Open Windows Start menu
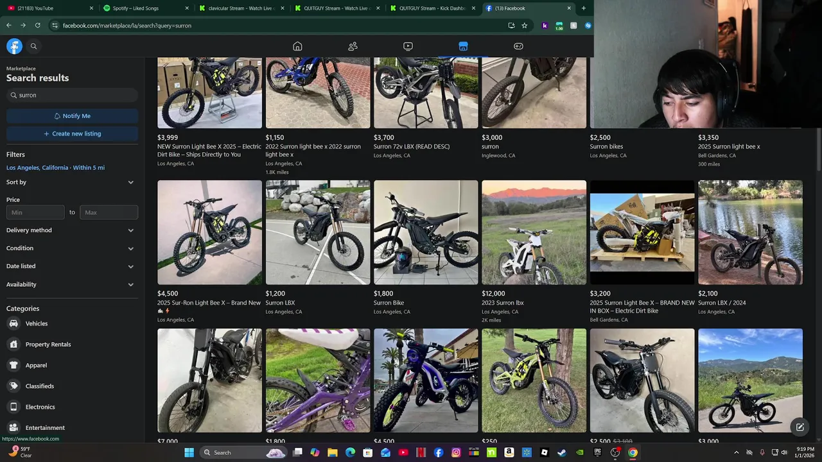This screenshot has height=462, width=822. tap(189, 452)
